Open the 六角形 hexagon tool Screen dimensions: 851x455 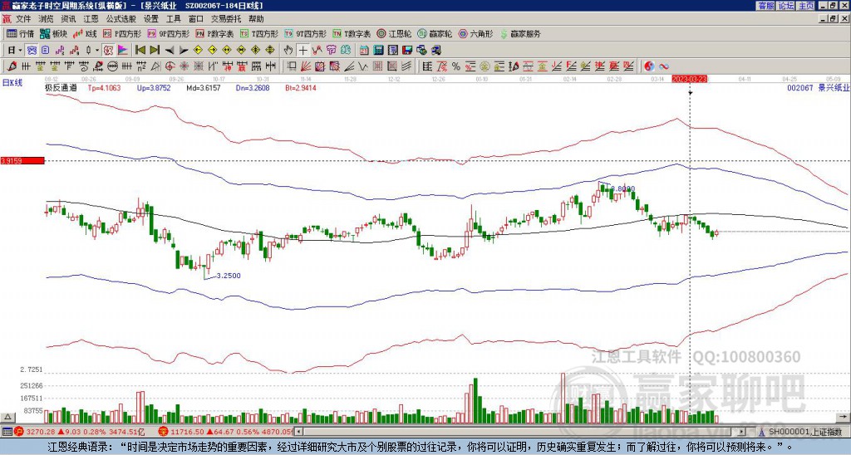(476, 33)
